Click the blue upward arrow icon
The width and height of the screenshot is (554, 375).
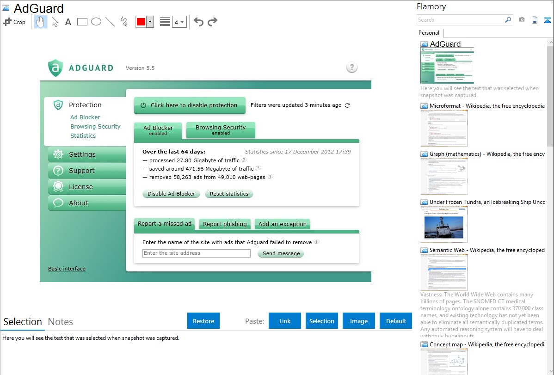point(547,20)
